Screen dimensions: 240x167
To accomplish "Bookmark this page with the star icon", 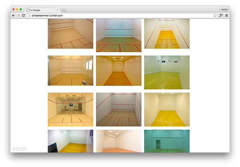I will 215,16.
